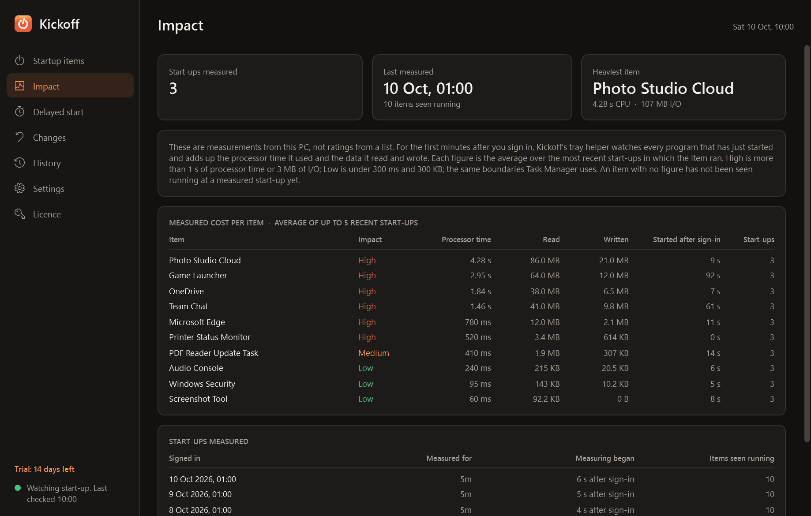Sort table by Processor time column
Screen dimensions: 811x516
[x=466, y=239]
